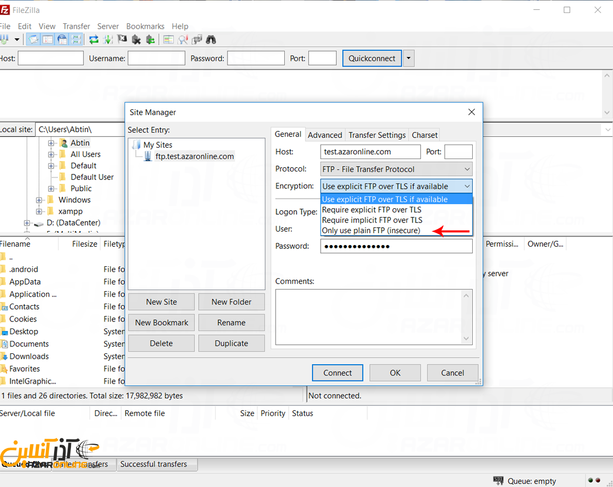This screenshot has width=613, height=487.
Task: Choose Only use plain FTP (insecure)
Action: click(371, 231)
